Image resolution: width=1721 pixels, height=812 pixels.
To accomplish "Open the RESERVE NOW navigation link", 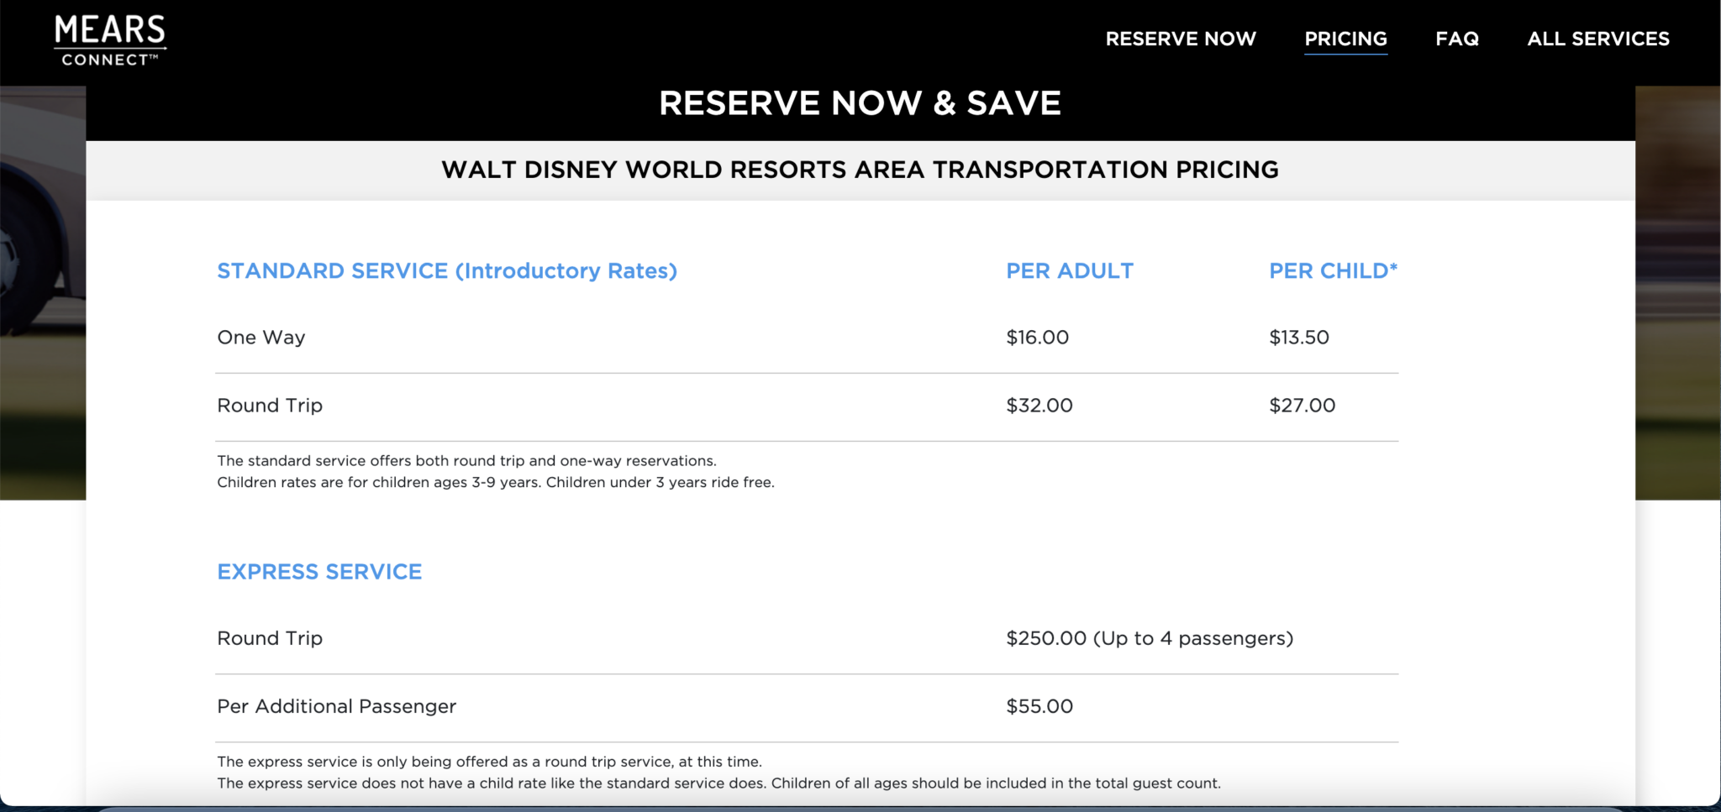I will point(1182,39).
